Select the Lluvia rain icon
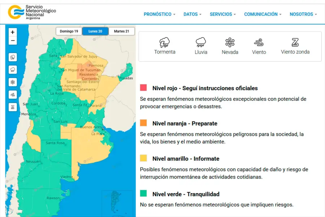Screen dimensions: 325x217 click(201, 43)
